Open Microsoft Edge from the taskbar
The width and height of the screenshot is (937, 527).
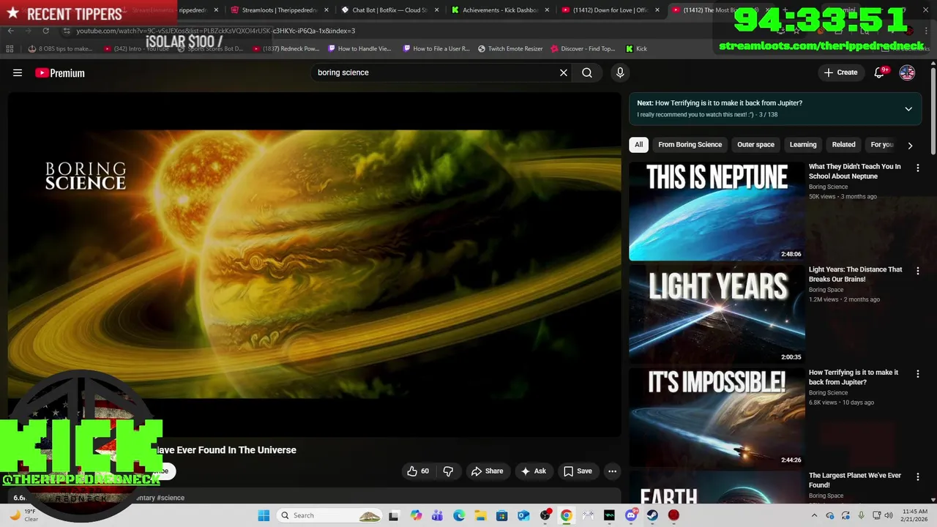pos(459,515)
